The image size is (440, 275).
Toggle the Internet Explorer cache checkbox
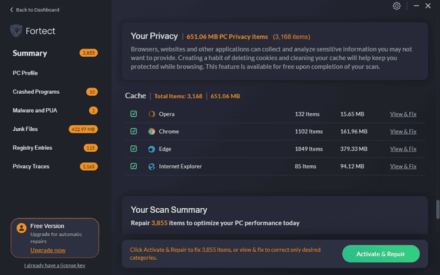(133, 166)
